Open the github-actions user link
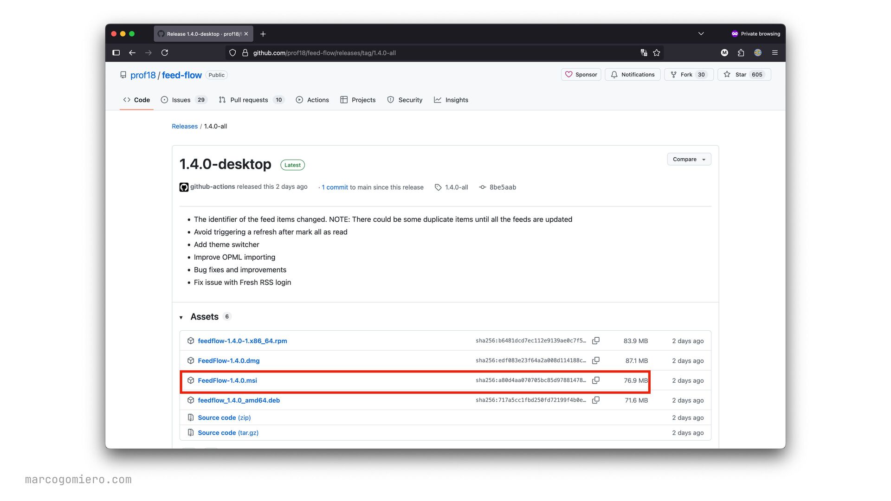The image size is (891, 501). coord(213,186)
